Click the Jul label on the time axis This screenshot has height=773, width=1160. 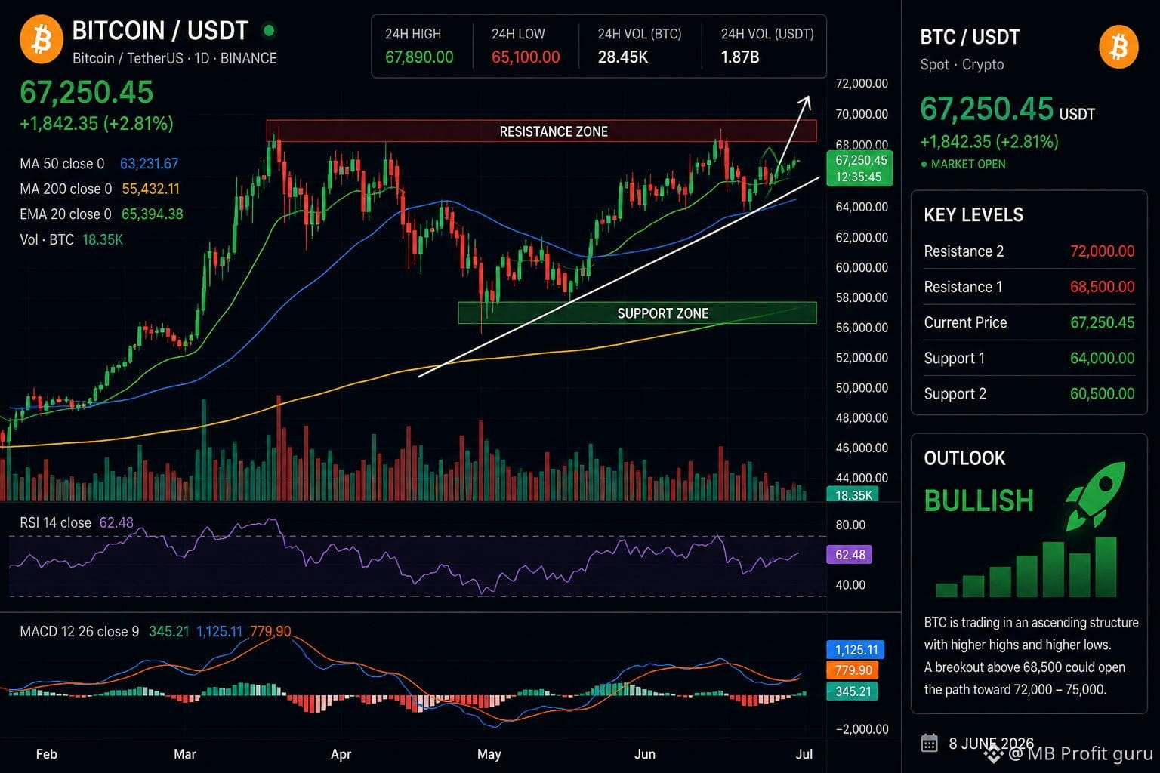804,754
